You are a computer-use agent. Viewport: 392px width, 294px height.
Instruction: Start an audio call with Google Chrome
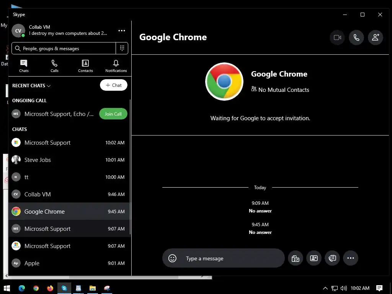(x=356, y=38)
